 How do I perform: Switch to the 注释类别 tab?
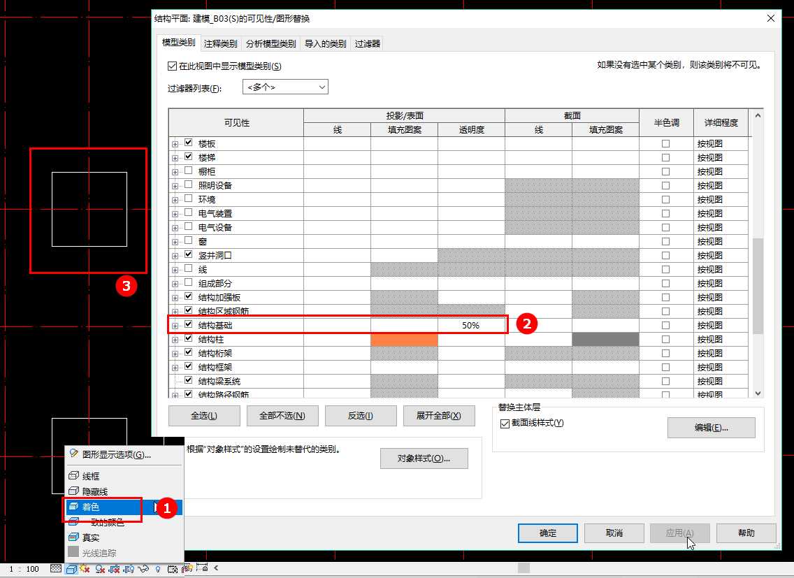[x=221, y=43]
